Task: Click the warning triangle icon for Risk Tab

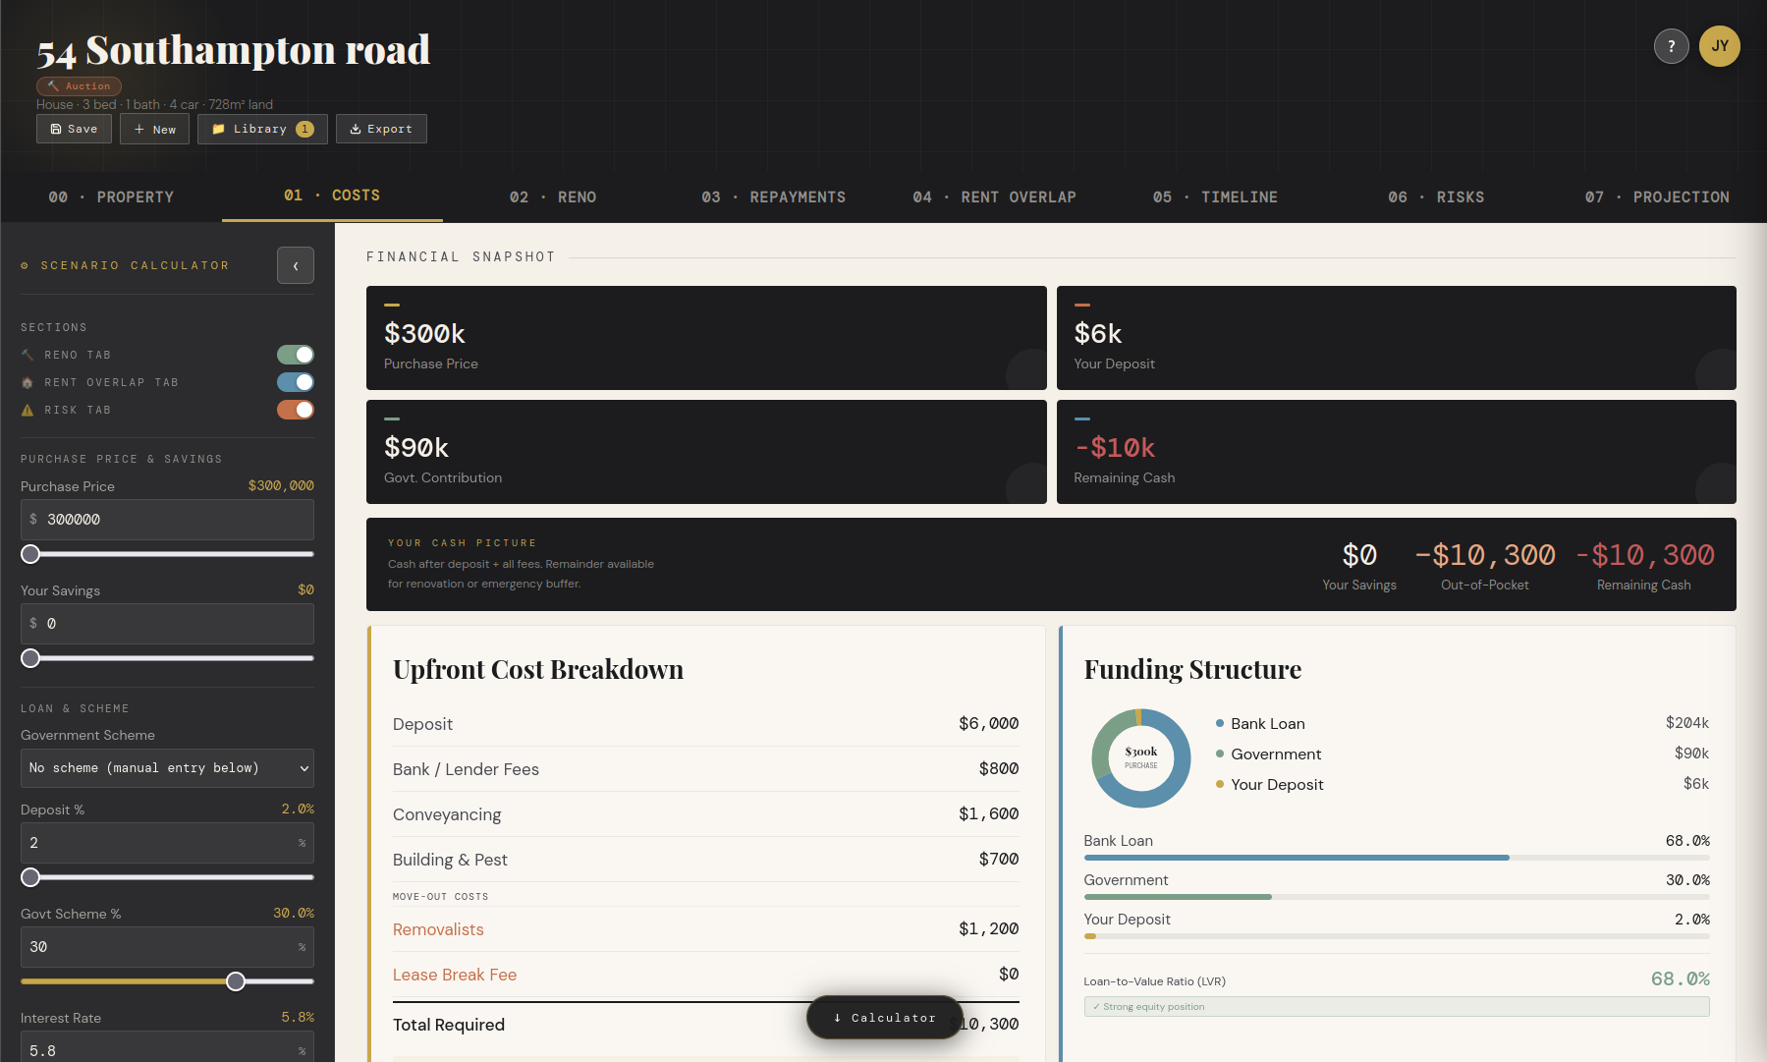Action: (27, 410)
